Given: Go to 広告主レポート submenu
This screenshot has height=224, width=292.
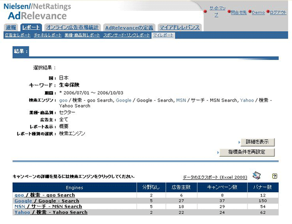Looking at the screenshot, I should coord(18,35).
